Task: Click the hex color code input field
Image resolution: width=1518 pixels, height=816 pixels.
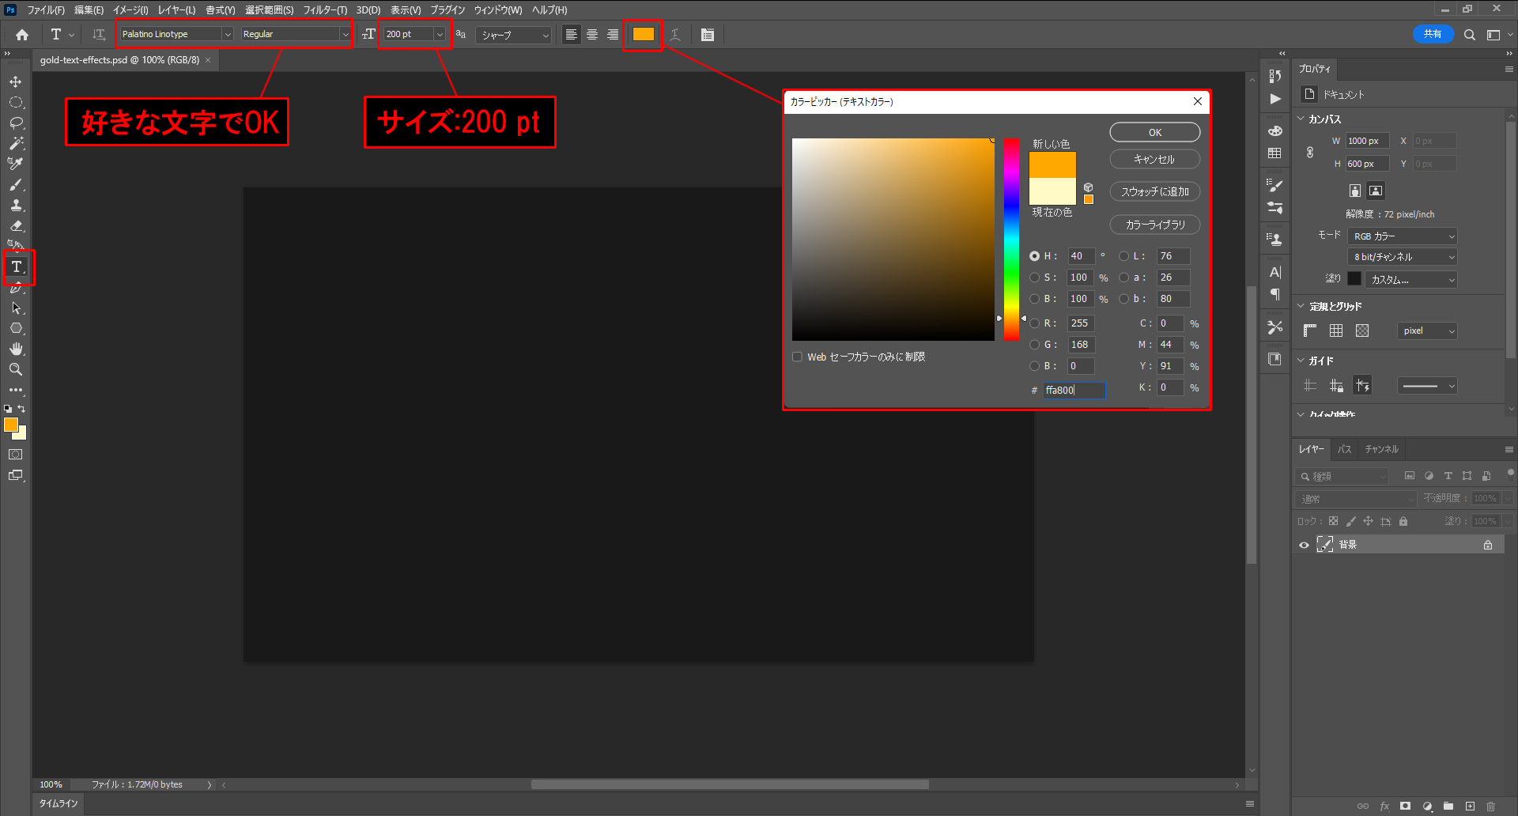Action: [x=1073, y=391]
